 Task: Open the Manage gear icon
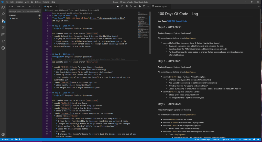(x=3, y=134)
